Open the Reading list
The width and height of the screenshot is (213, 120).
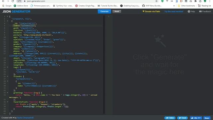[204, 6]
